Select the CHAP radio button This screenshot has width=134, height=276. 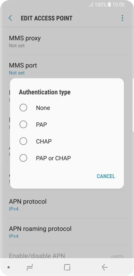pyautogui.click(x=23, y=141)
